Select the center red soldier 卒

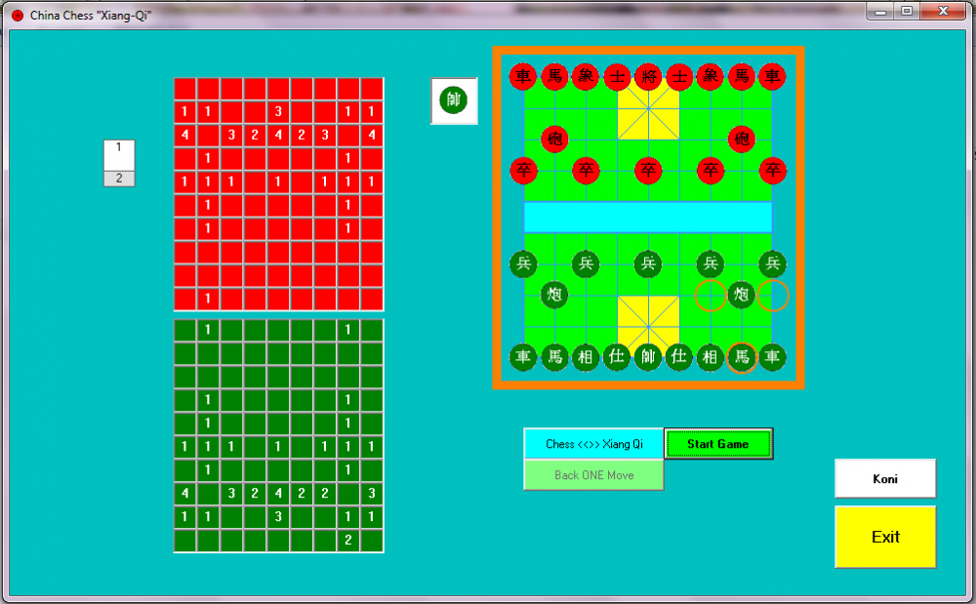[x=648, y=170]
